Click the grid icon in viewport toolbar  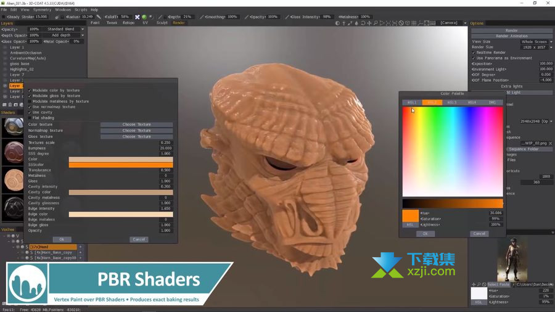click(414, 23)
